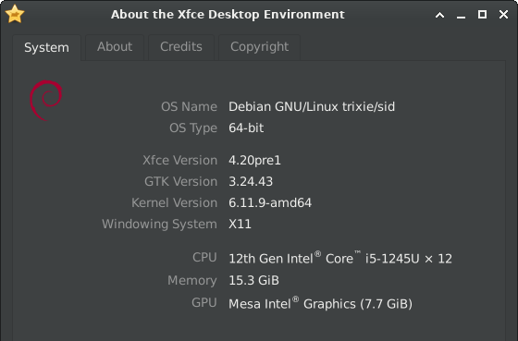Viewport: 518px width, 341px height.
Task: Click the OS Name value Debian GNU/Linux
Action: point(312,106)
